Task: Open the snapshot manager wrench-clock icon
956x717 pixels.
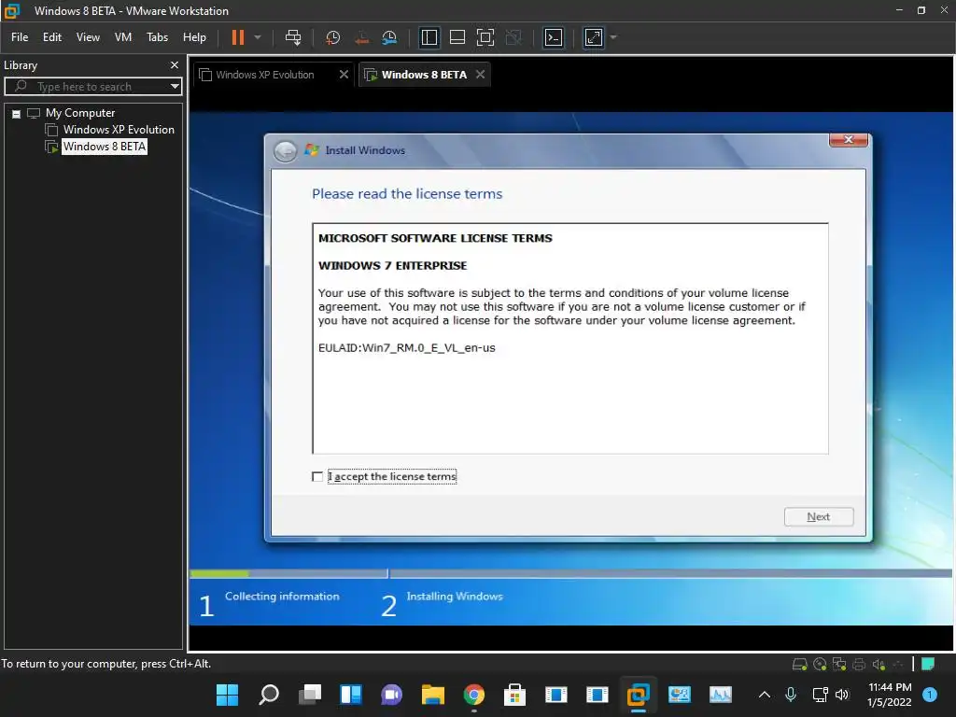Action: coord(389,37)
